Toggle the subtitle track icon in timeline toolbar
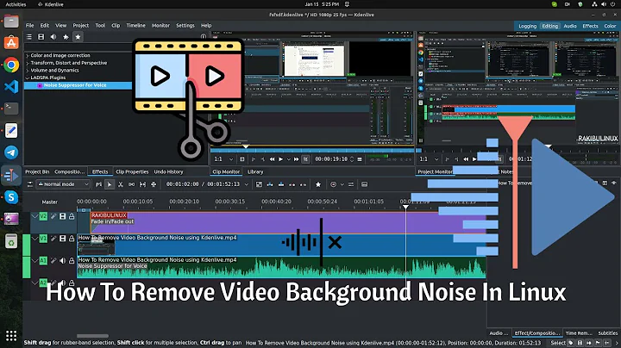Image resolution: width=621 pixels, height=348 pixels. click(364, 184)
